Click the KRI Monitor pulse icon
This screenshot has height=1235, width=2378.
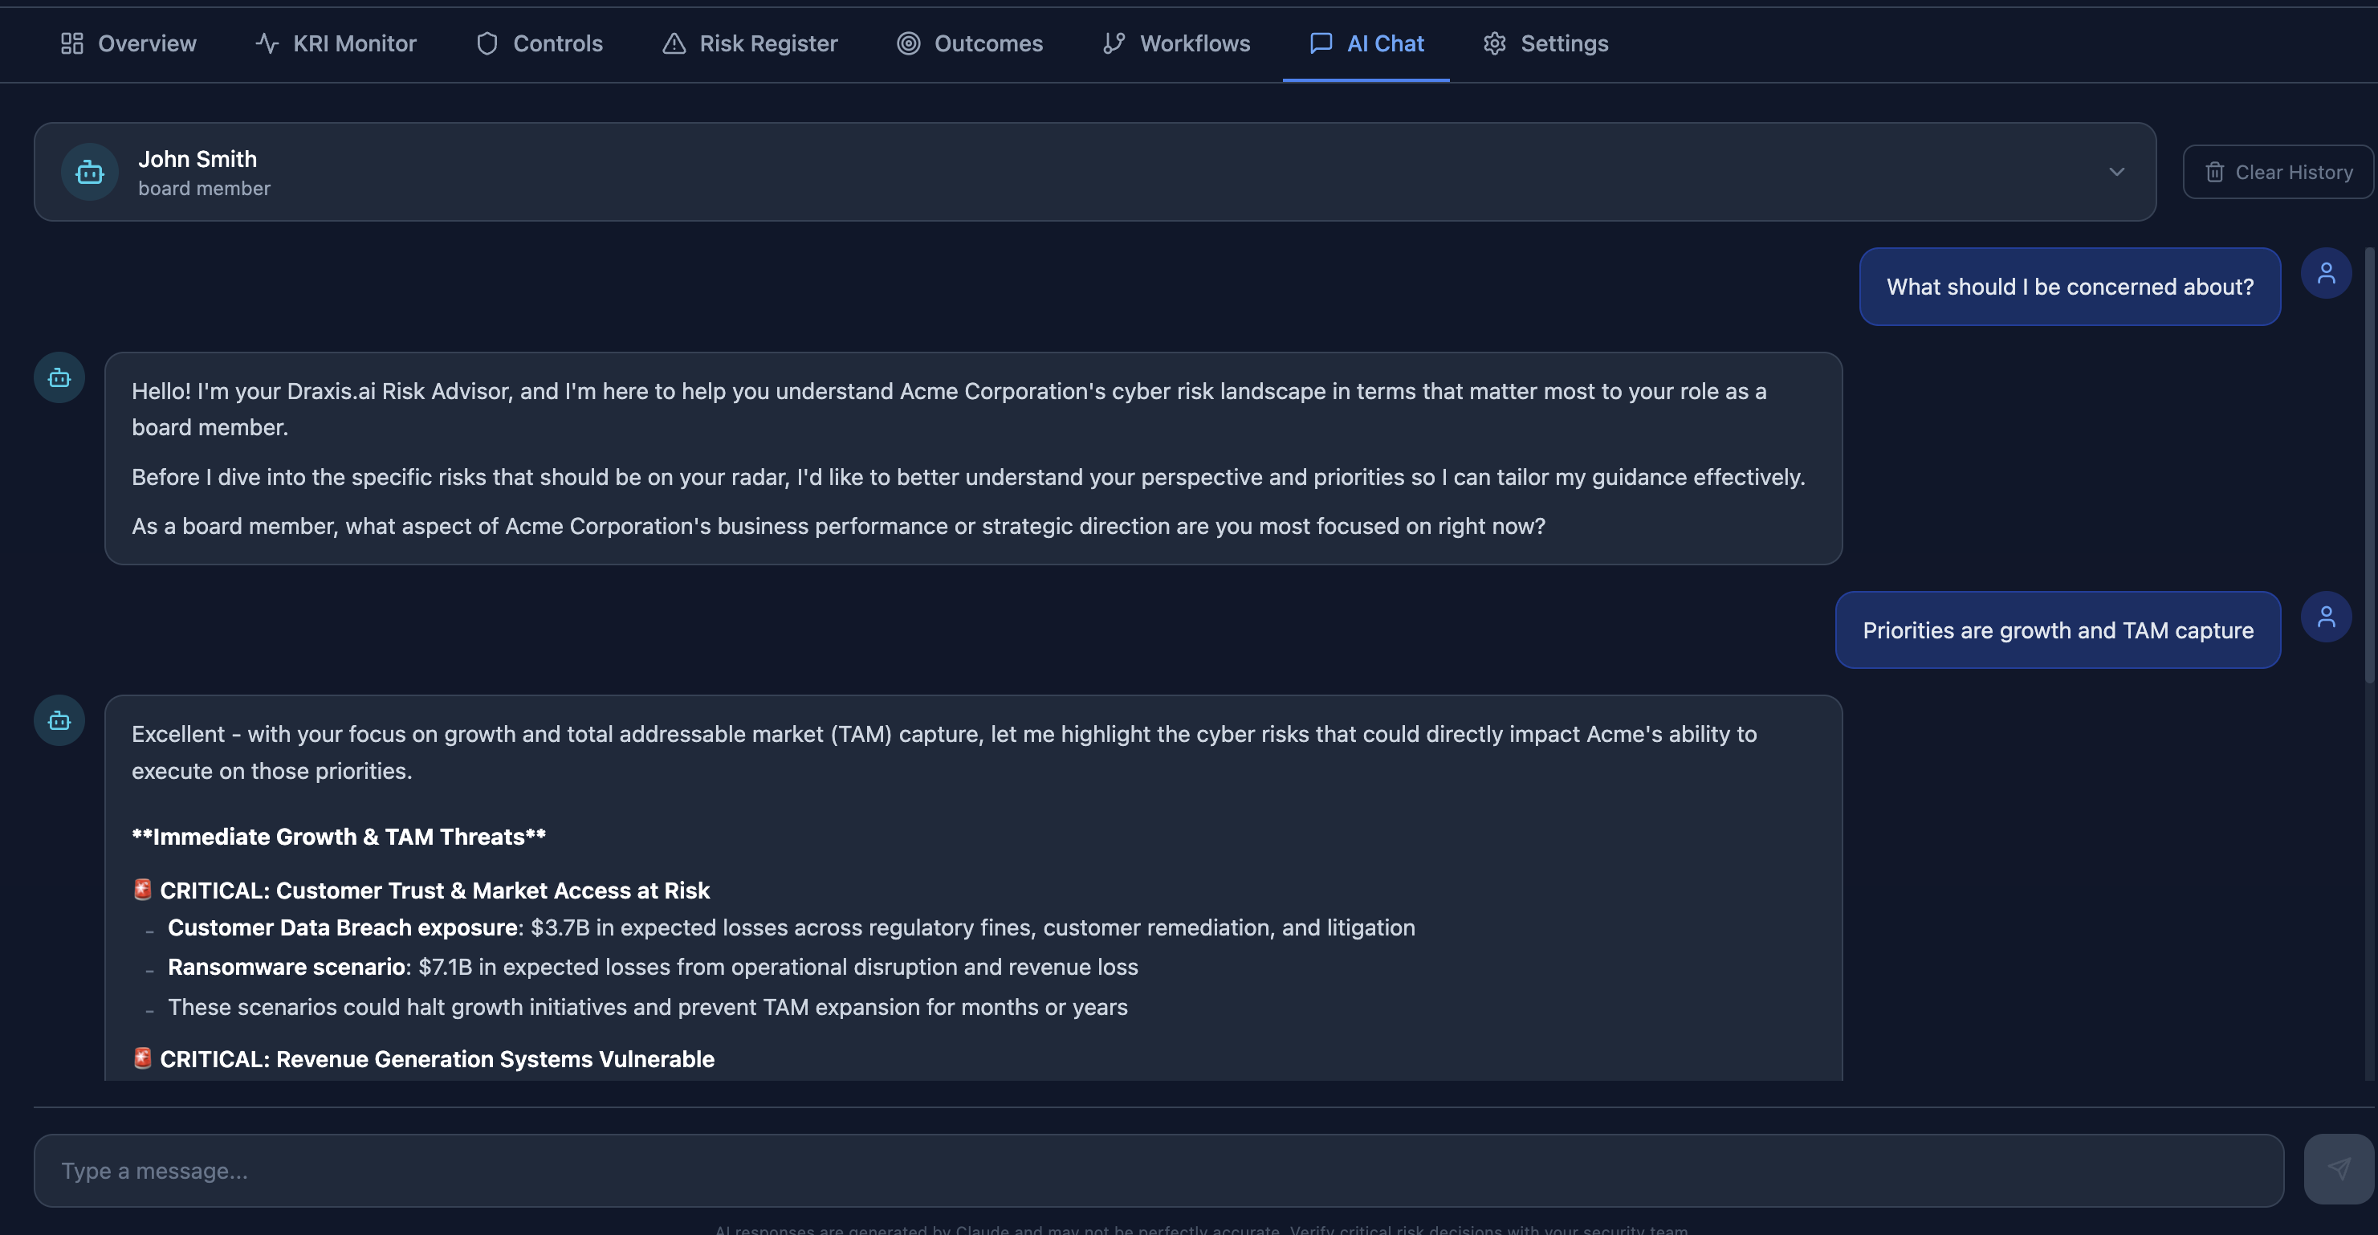click(x=267, y=43)
